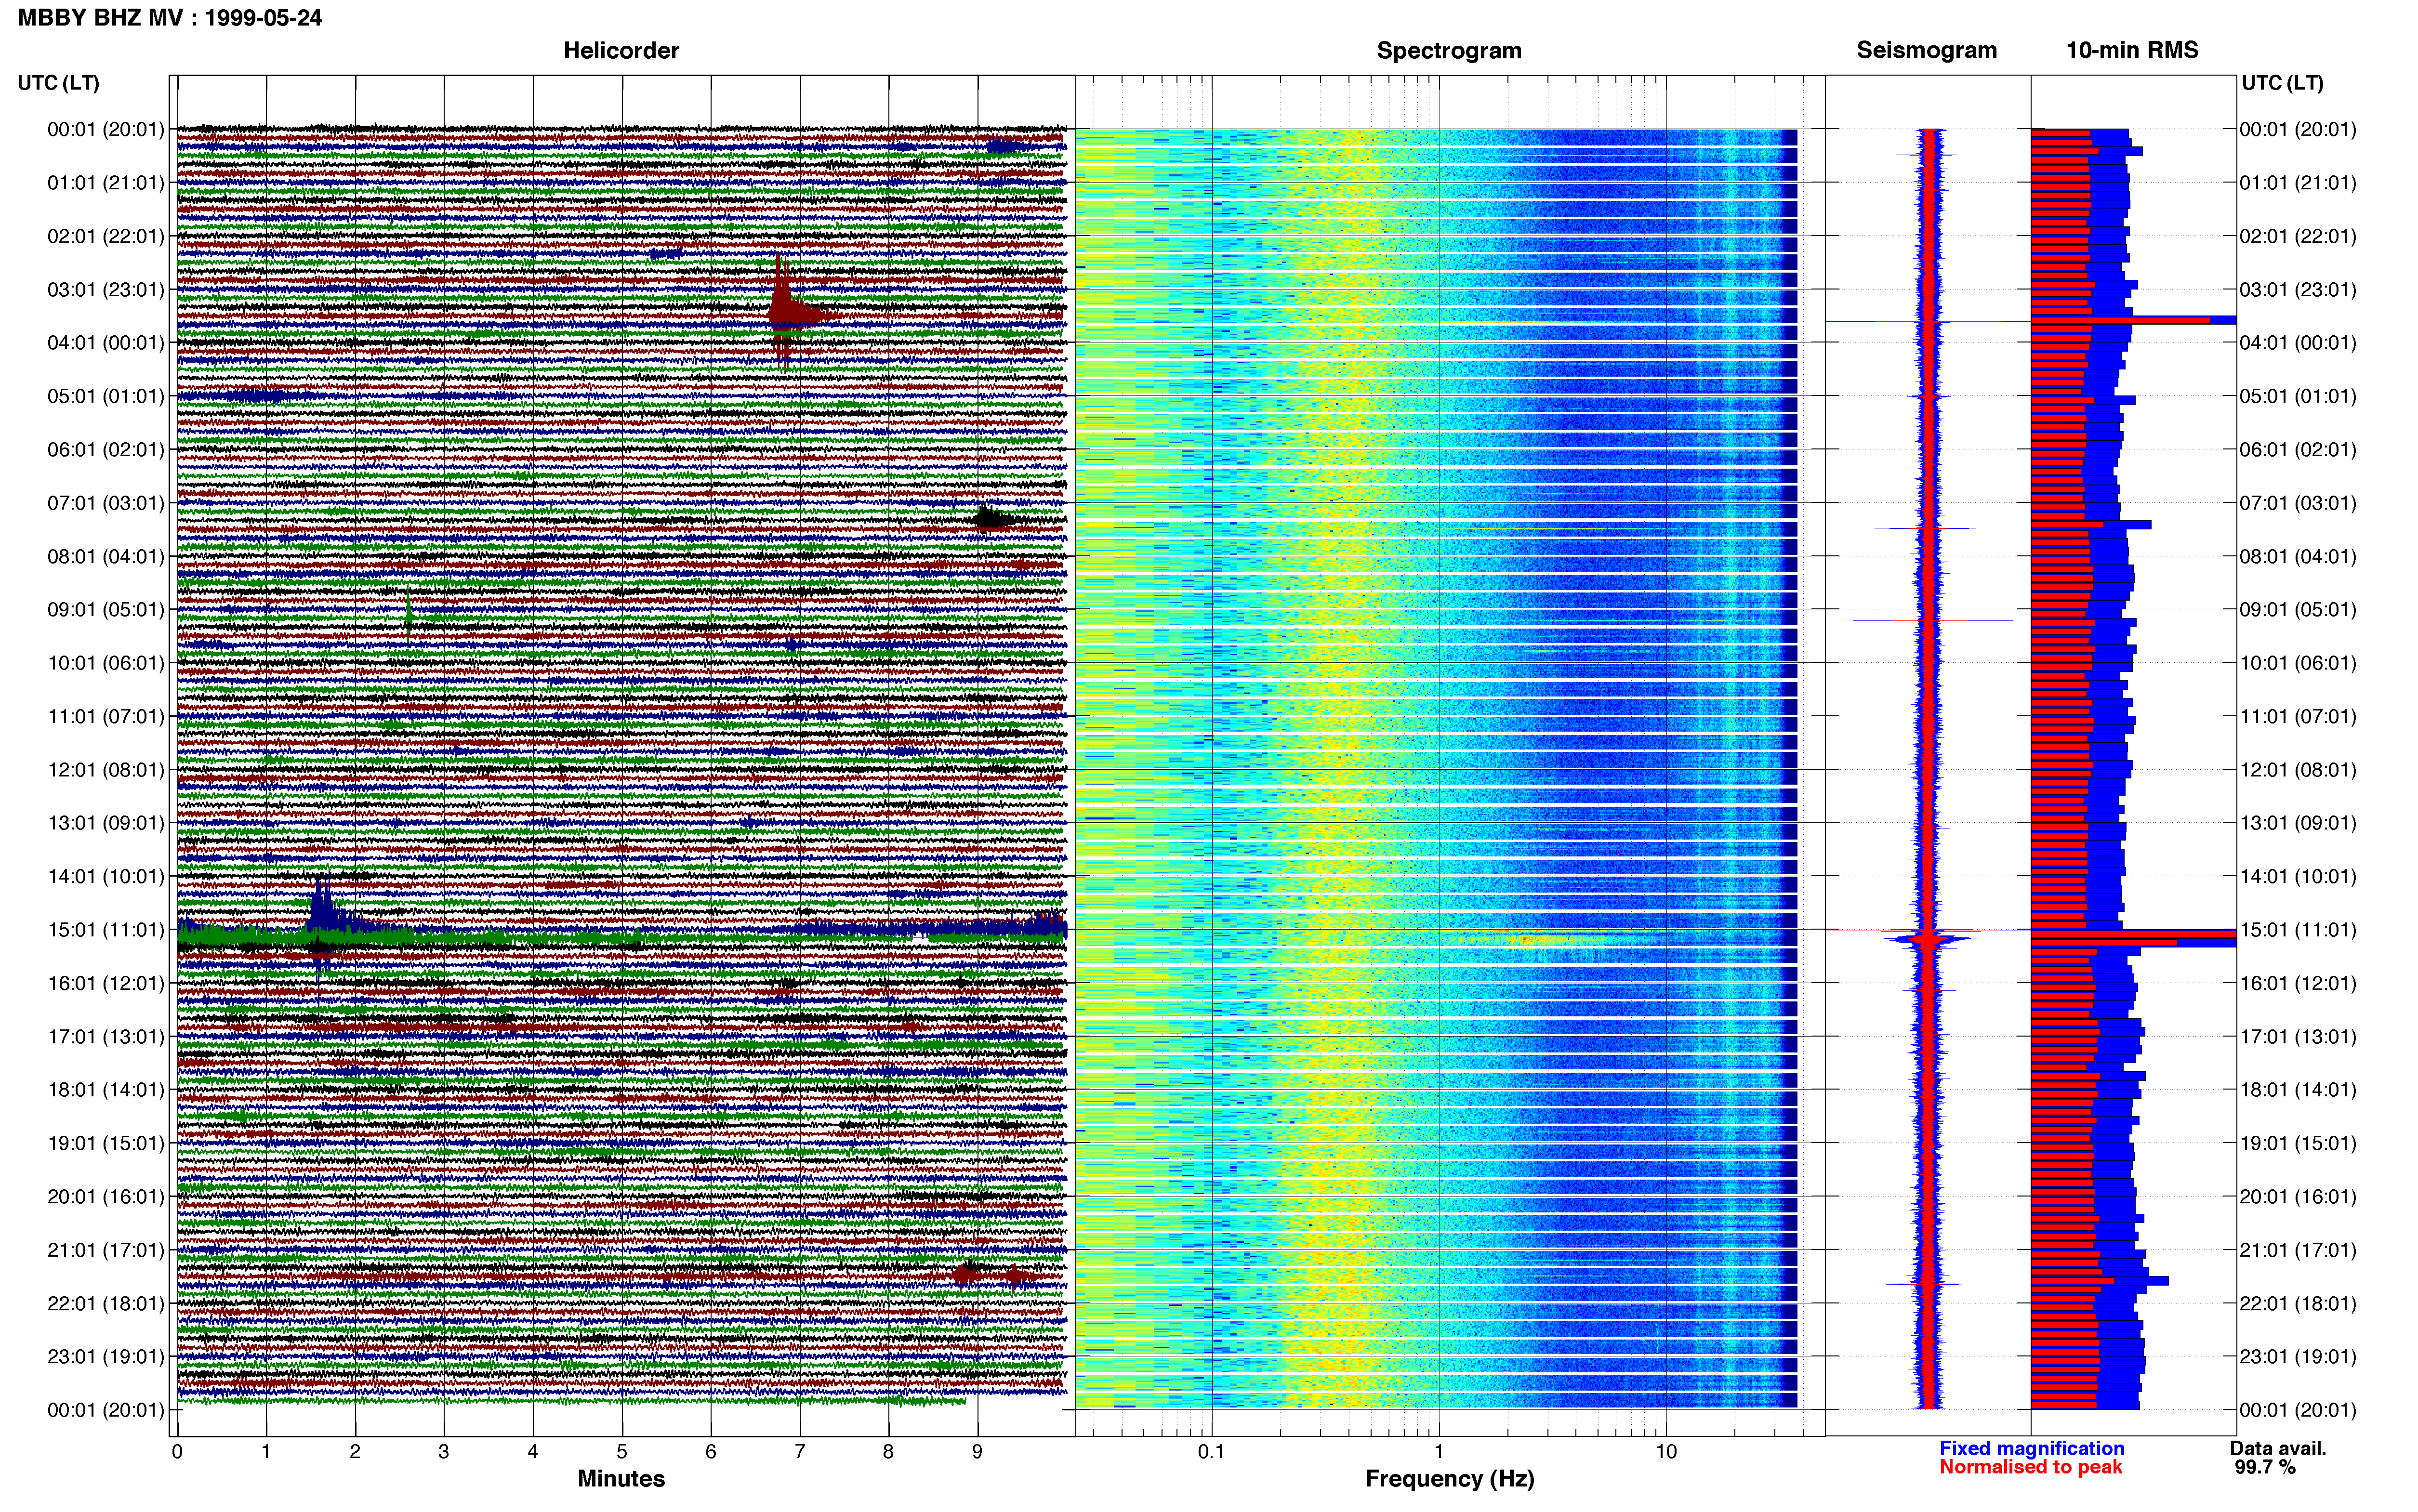This screenshot has width=2418, height=1512.
Task: Click the 23:01 (19:01) label beside the Helicorder
Action: click(106, 1356)
